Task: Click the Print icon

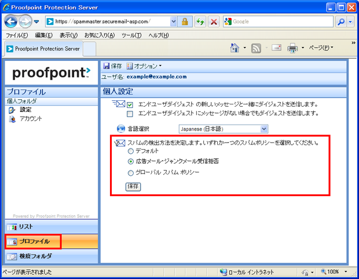Action: pyautogui.click(x=292, y=48)
